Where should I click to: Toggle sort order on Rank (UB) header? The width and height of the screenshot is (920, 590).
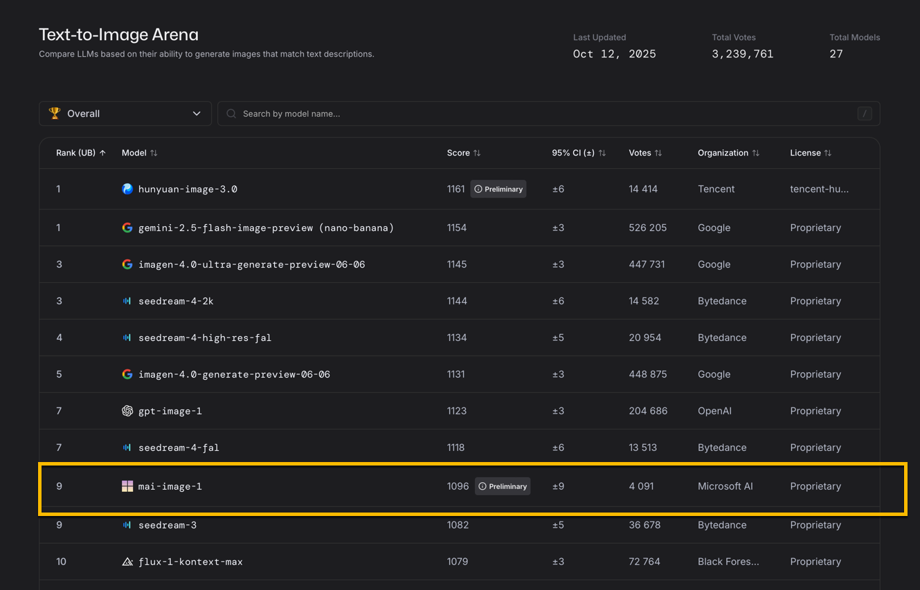pos(81,153)
